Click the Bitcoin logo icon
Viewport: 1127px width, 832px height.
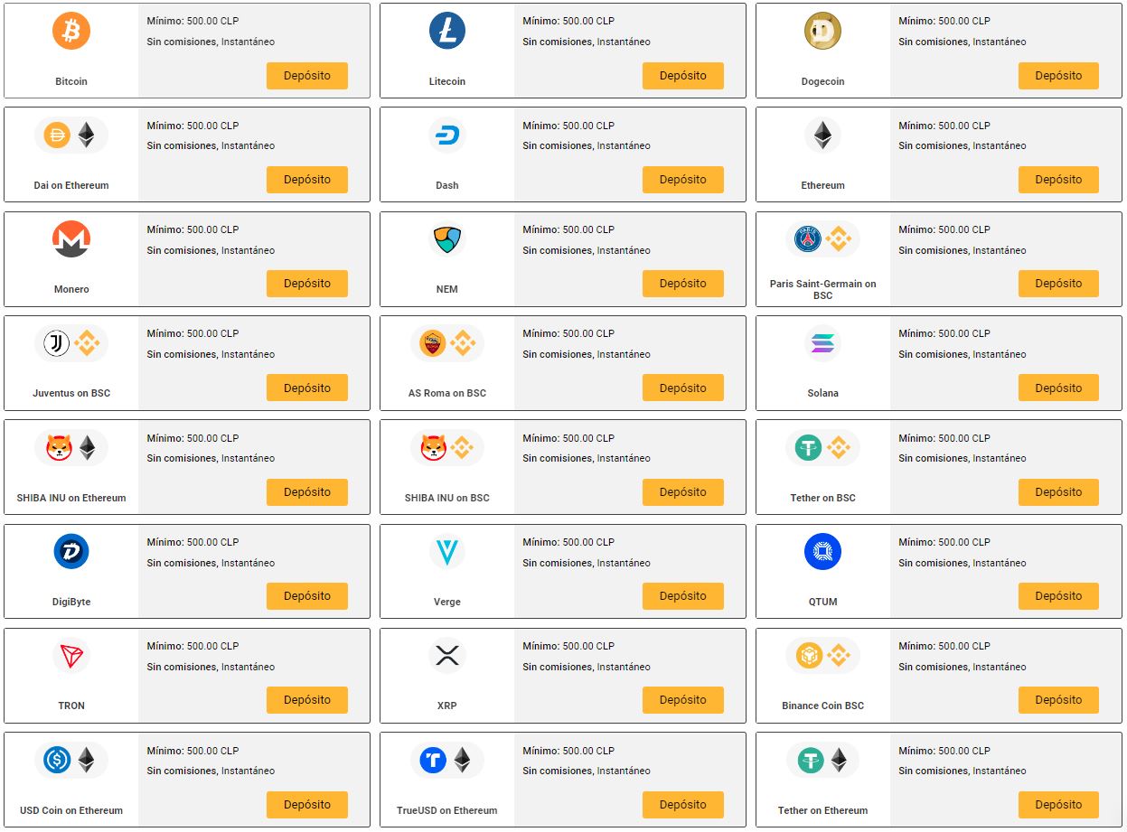click(x=71, y=31)
